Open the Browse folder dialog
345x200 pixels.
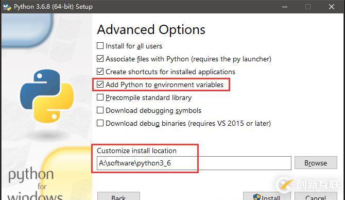coord(316,163)
